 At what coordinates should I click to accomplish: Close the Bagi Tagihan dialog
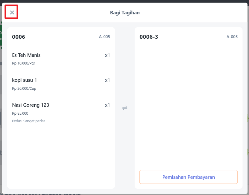[12, 12]
